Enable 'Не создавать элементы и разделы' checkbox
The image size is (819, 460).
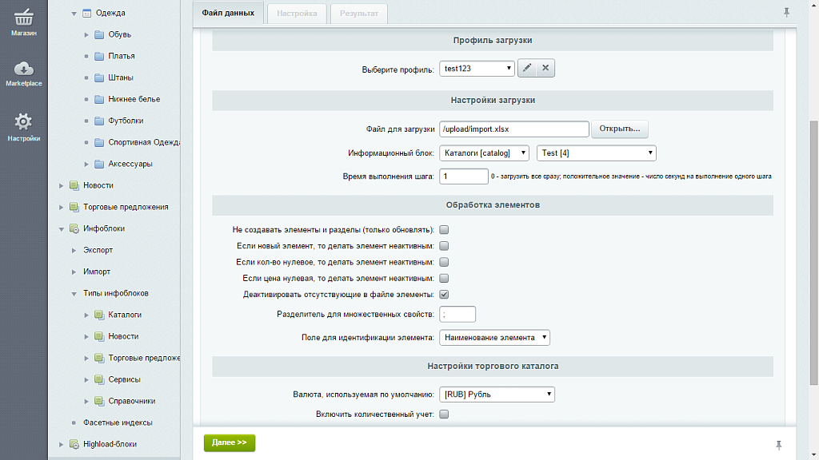tap(444, 230)
